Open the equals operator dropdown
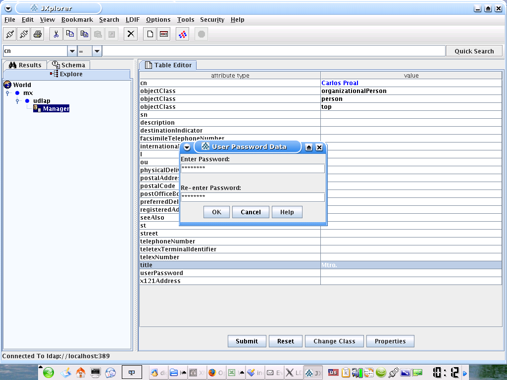 pyautogui.click(x=97, y=51)
